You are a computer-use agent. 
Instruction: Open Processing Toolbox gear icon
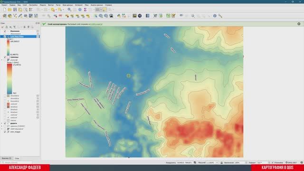[x=80, y=9]
